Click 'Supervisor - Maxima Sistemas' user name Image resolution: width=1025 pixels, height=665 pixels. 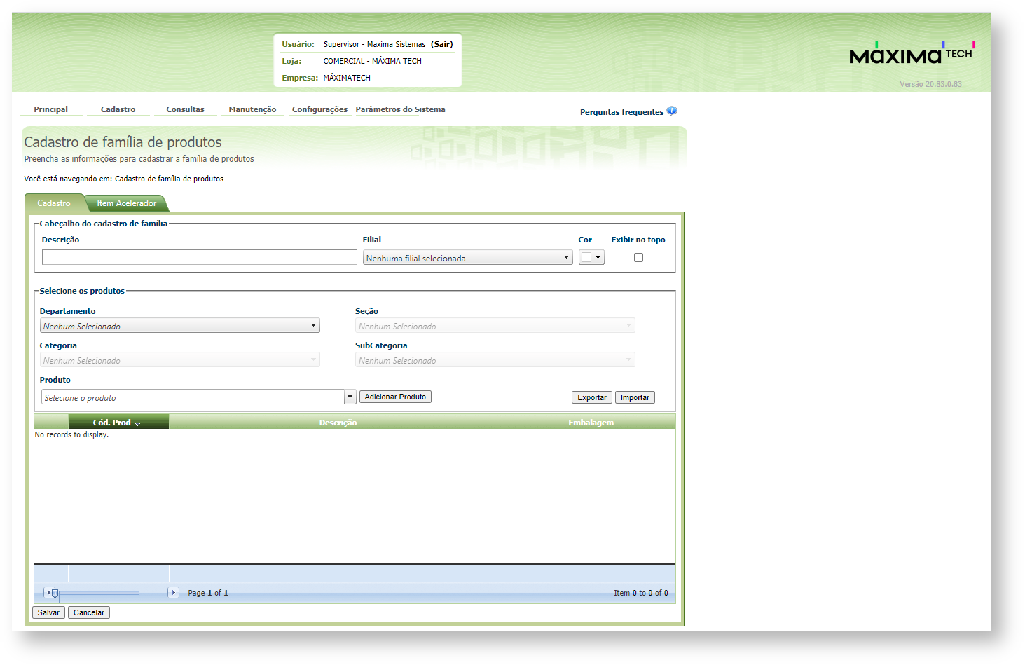coord(374,44)
